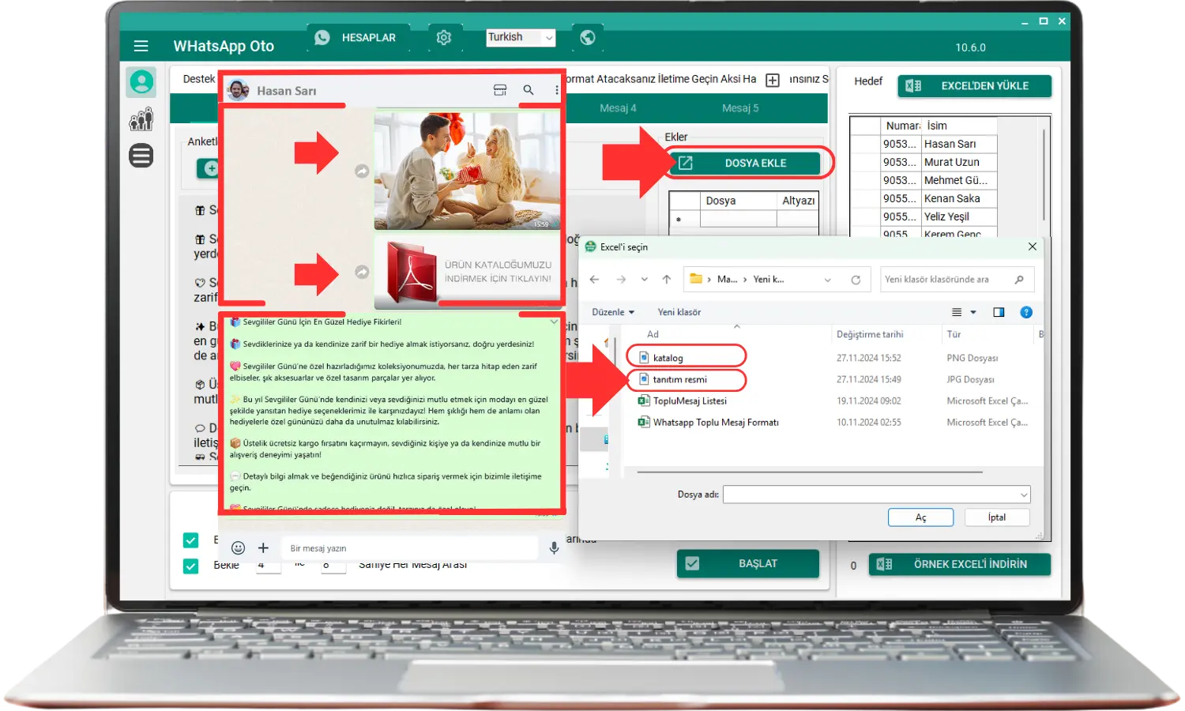Expand the address bar path dropdown
This screenshot has width=1185, height=711.
tap(828, 280)
